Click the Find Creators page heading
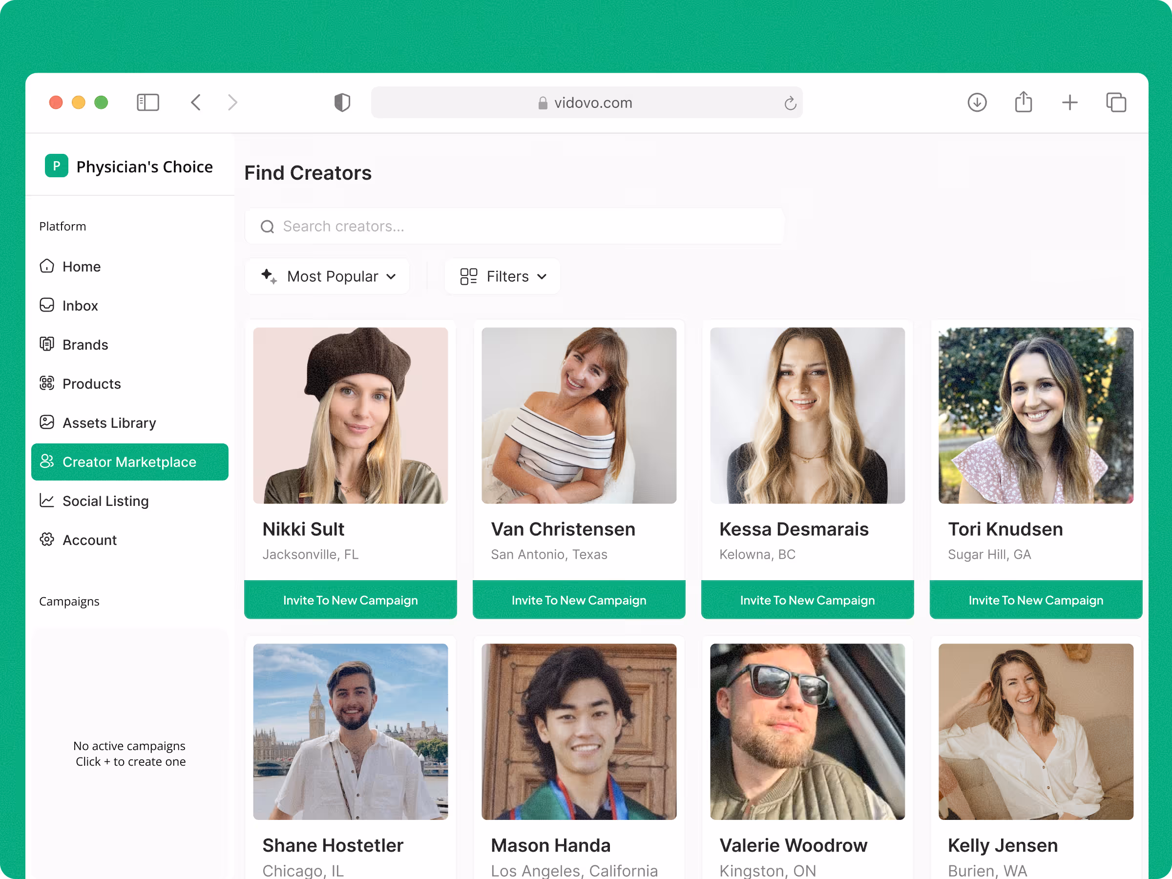The height and width of the screenshot is (879, 1172). pyautogui.click(x=308, y=173)
